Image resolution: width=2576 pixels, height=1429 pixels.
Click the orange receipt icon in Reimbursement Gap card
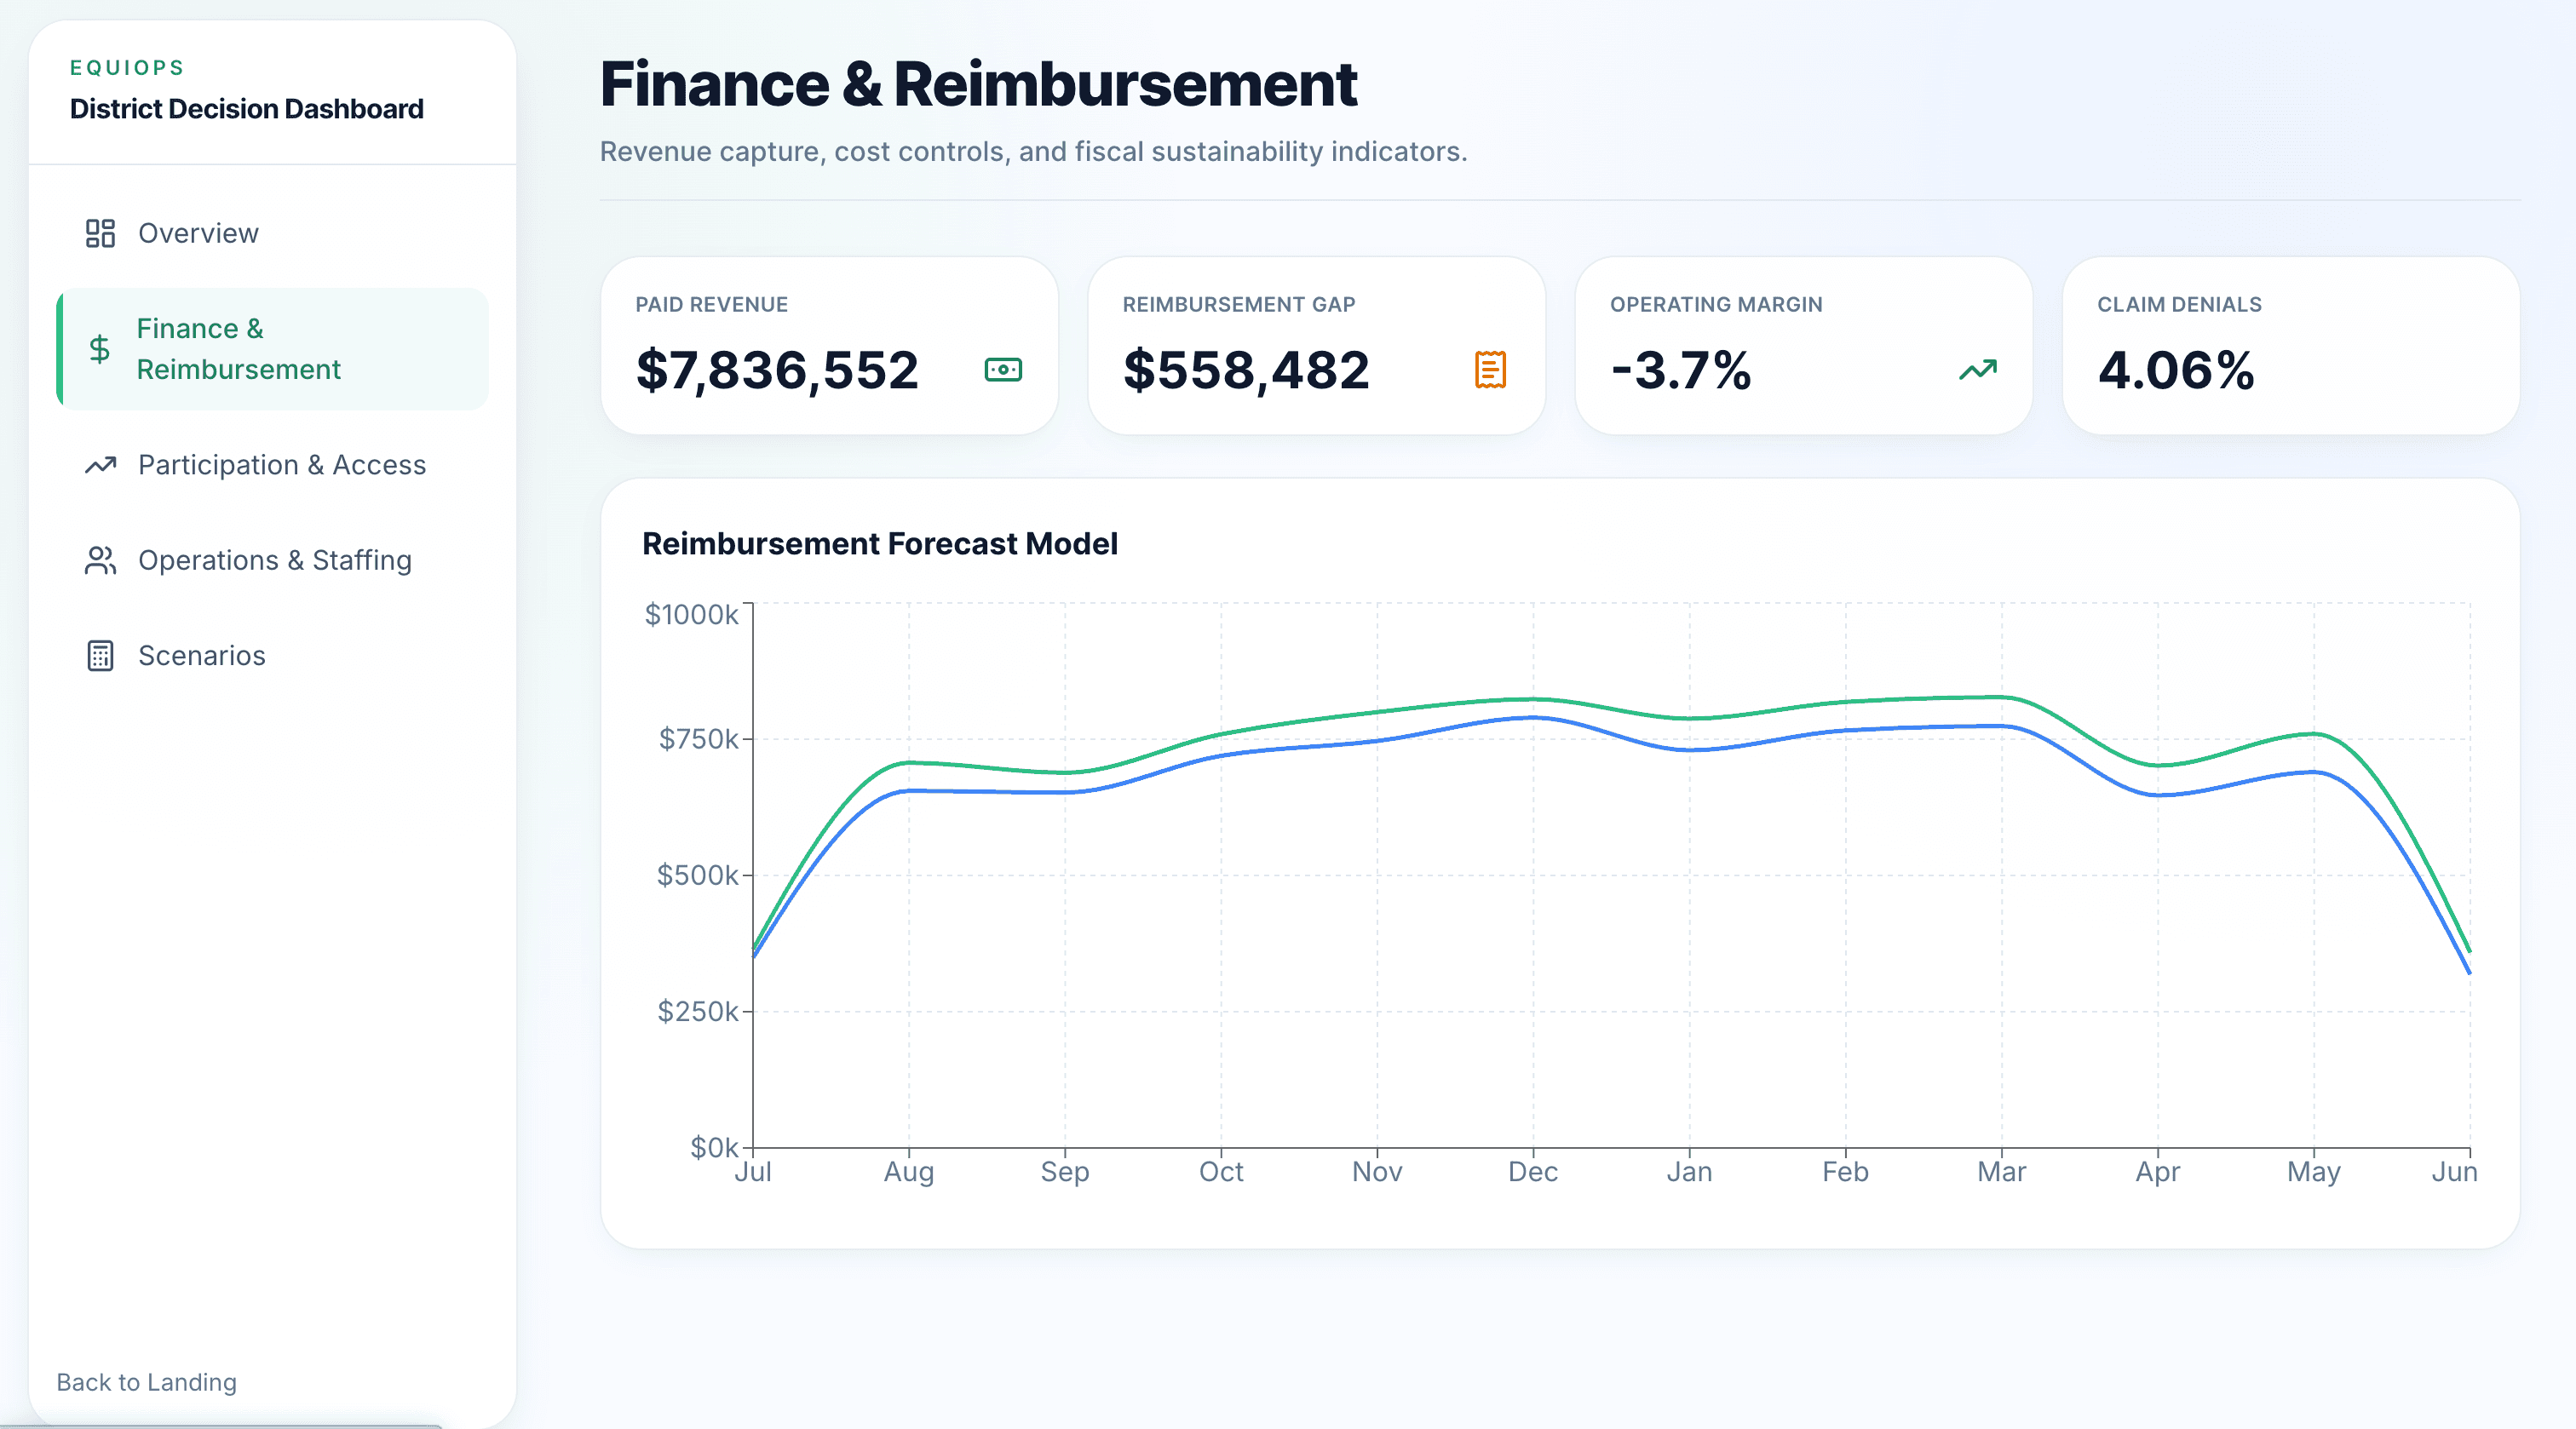click(1489, 370)
